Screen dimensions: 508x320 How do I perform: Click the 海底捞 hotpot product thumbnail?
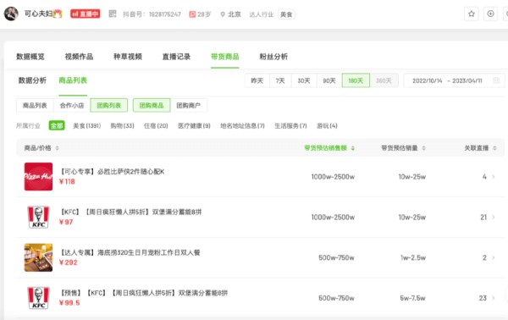(x=38, y=257)
